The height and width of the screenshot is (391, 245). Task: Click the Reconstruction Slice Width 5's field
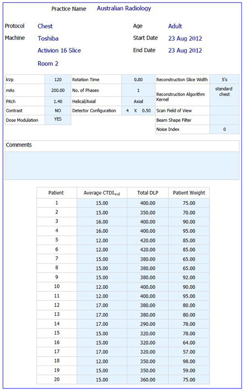224,79
